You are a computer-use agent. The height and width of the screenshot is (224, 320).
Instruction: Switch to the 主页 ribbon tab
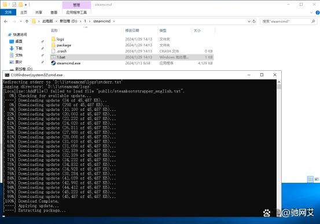(24, 13)
